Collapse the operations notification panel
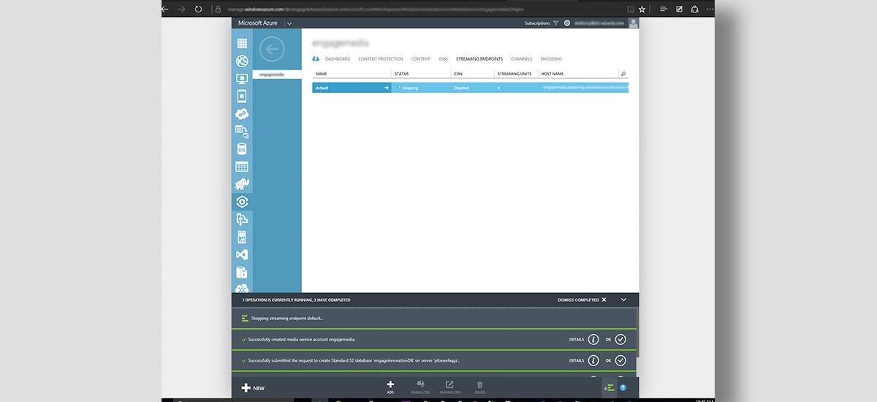Image resolution: width=877 pixels, height=402 pixels. (623, 300)
